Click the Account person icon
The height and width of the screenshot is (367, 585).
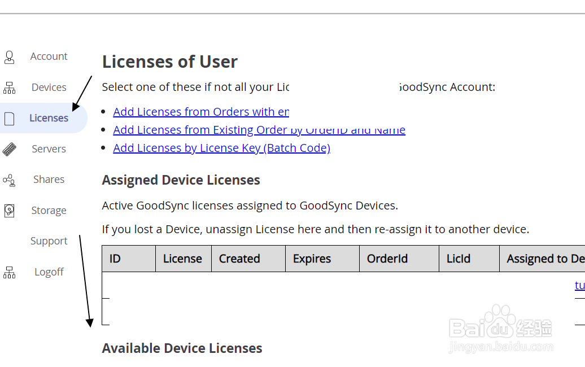9,57
